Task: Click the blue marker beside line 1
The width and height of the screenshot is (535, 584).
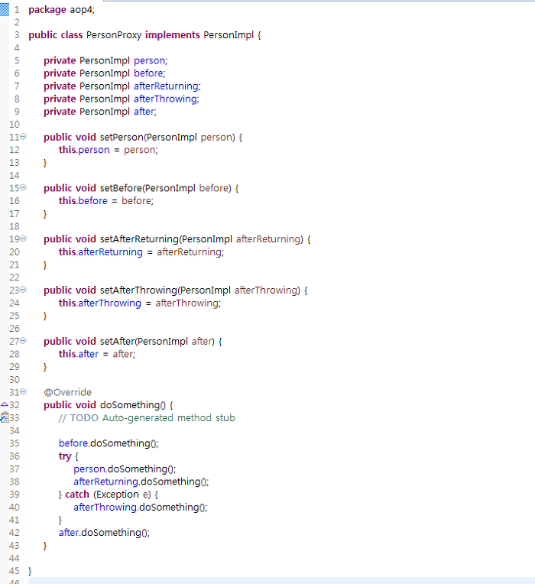Action: coord(5,9)
